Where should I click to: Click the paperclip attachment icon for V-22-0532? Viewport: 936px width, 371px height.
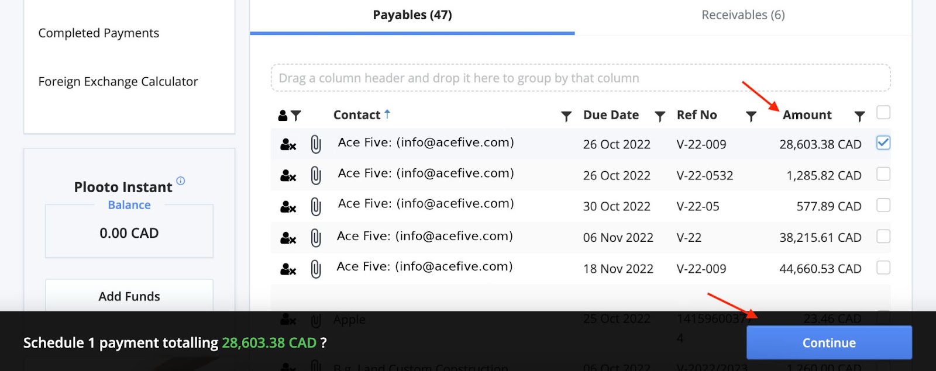(316, 175)
